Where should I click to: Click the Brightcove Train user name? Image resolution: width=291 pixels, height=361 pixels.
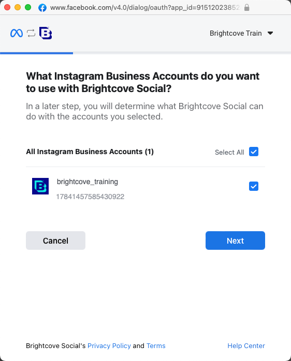tap(236, 33)
